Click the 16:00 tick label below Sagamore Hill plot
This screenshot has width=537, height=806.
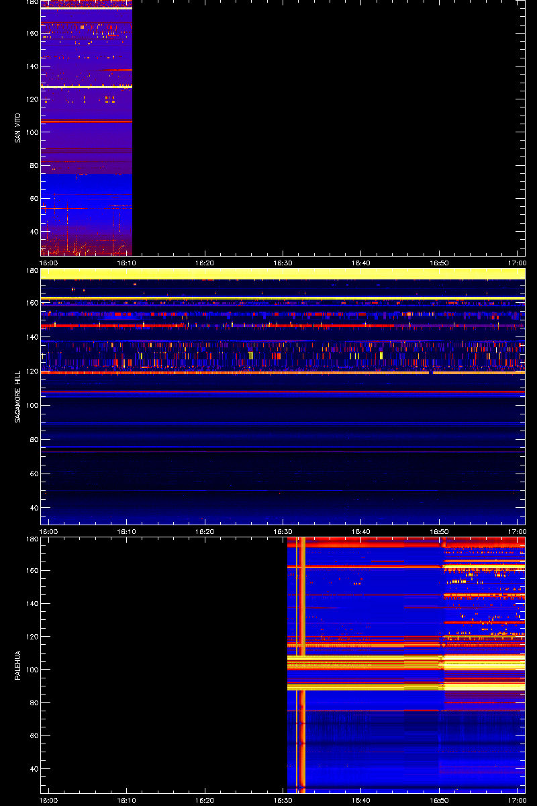[x=49, y=531]
